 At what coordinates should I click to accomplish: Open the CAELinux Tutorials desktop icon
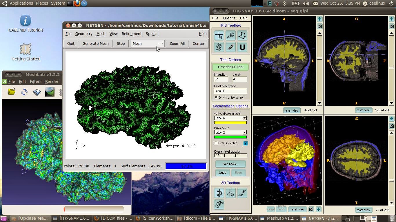pos(26,23)
